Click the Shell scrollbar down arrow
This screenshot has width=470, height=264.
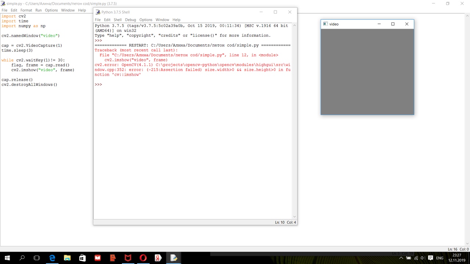pyautogui.click(x=294, y=217)
